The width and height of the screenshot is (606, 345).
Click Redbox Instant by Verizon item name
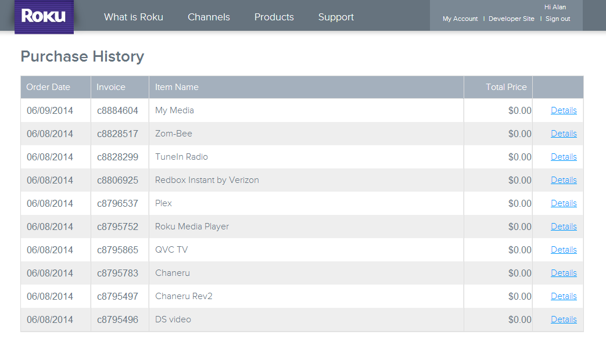coord(207,180)
